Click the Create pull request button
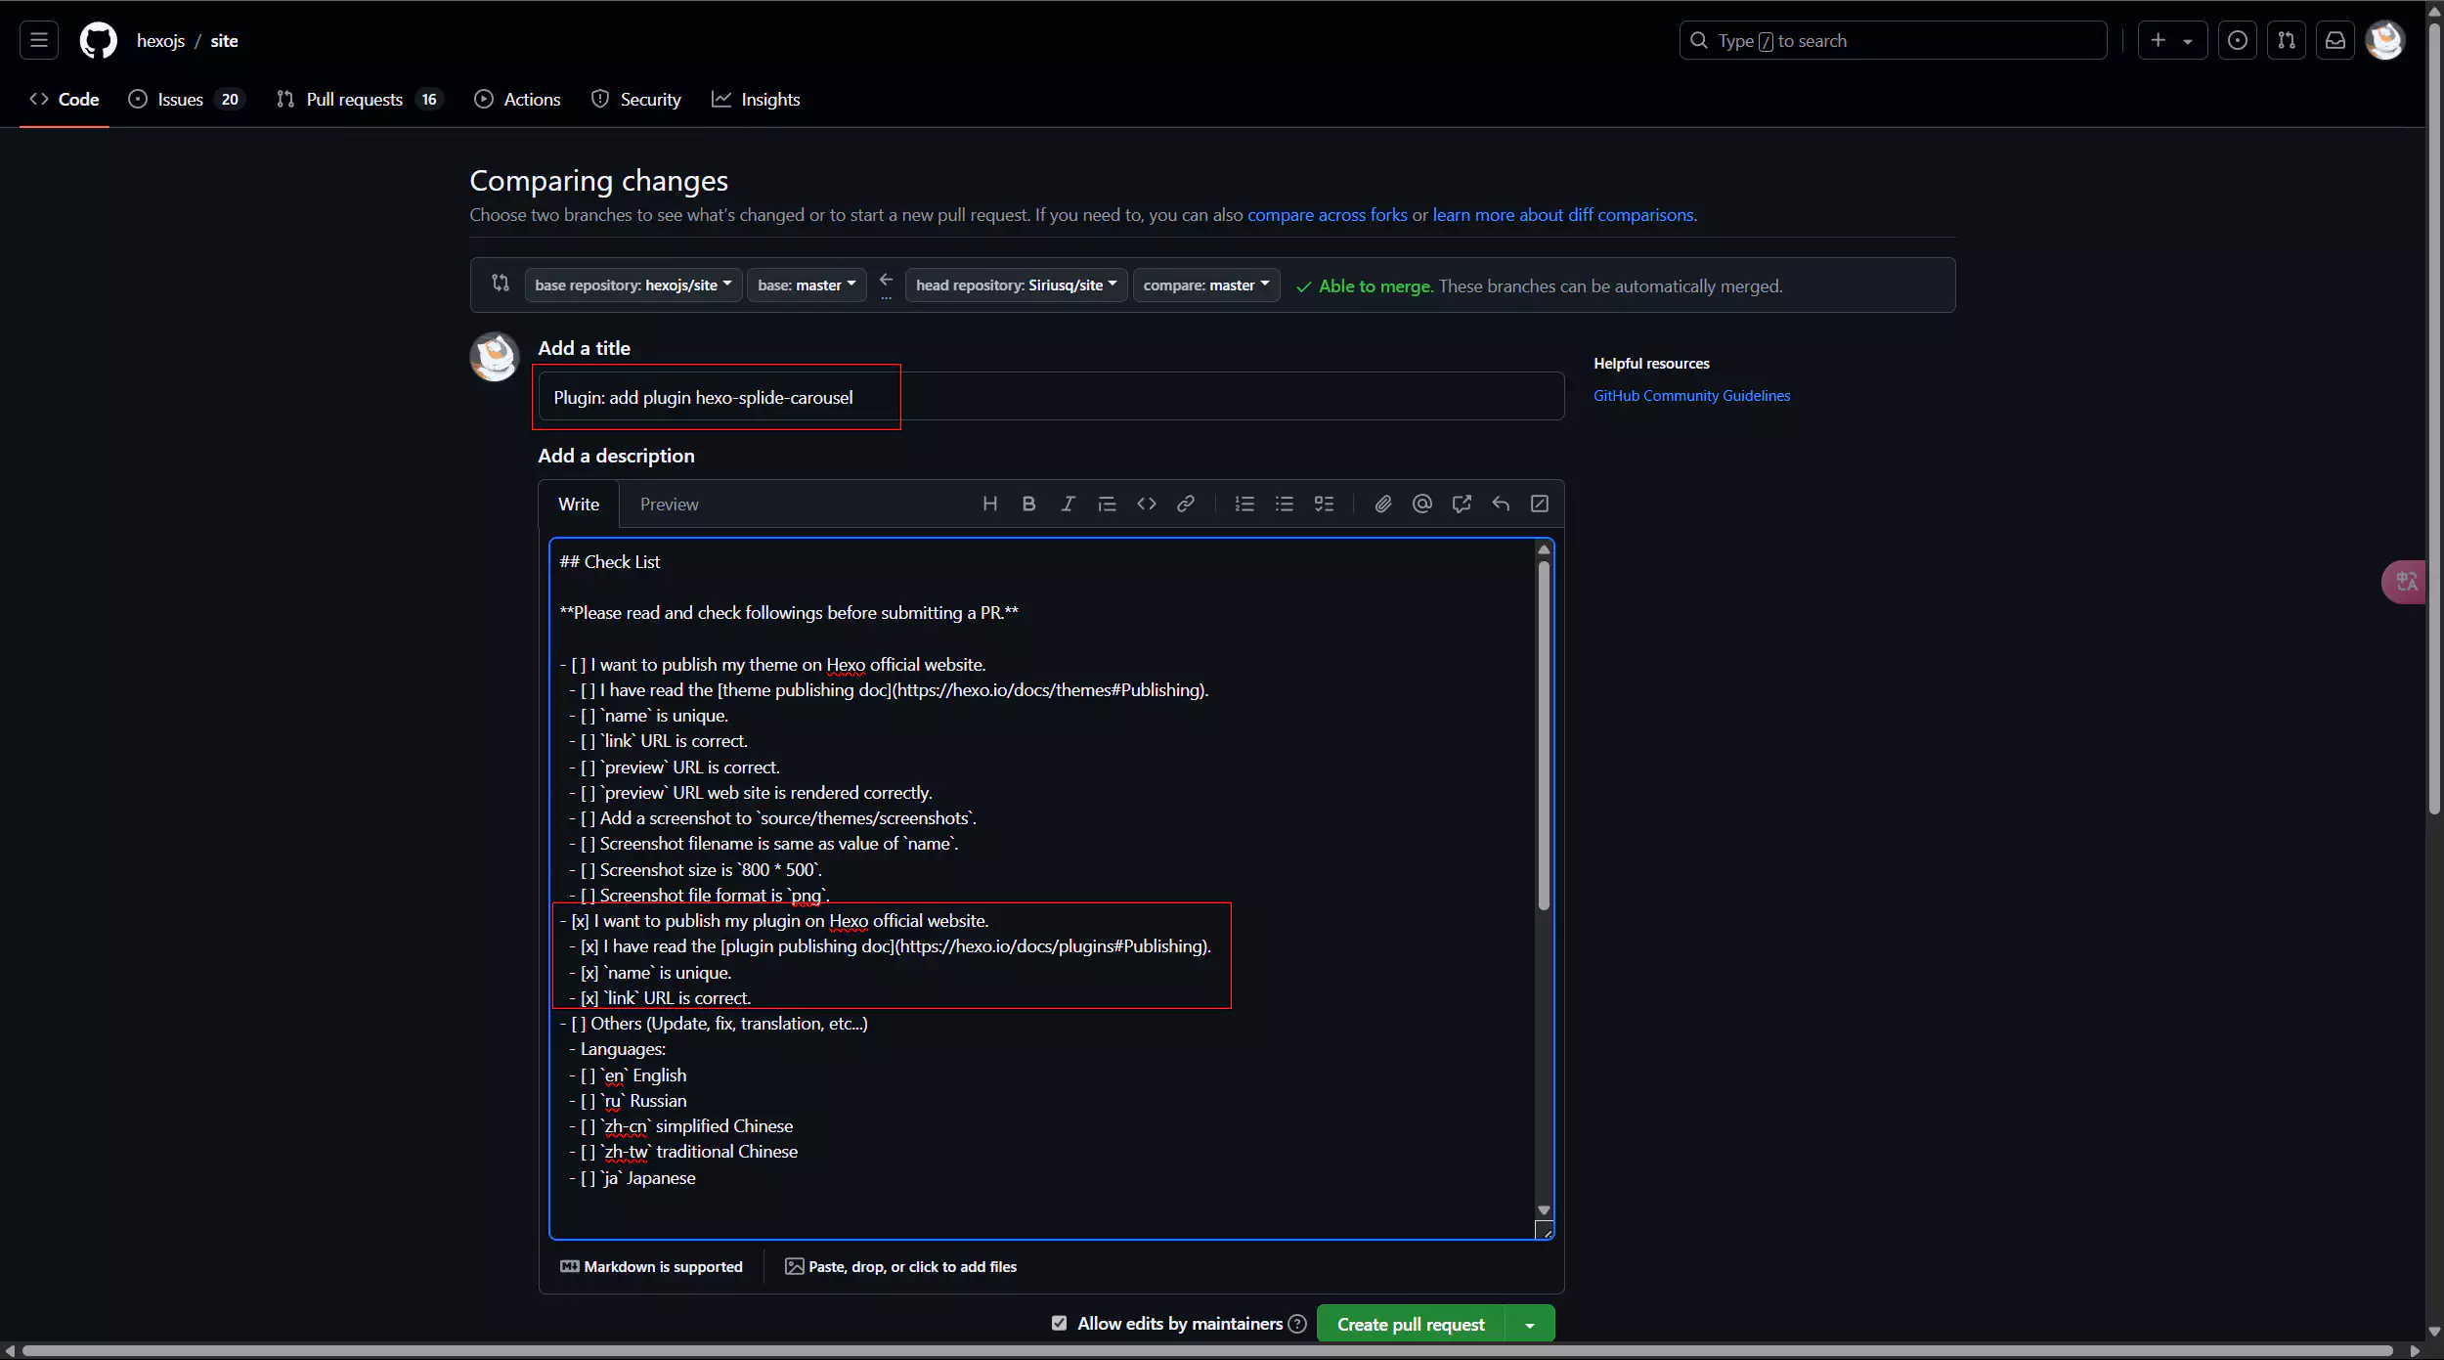The width and height of the screenshot is (2444, 1360). [1410, 1325]
